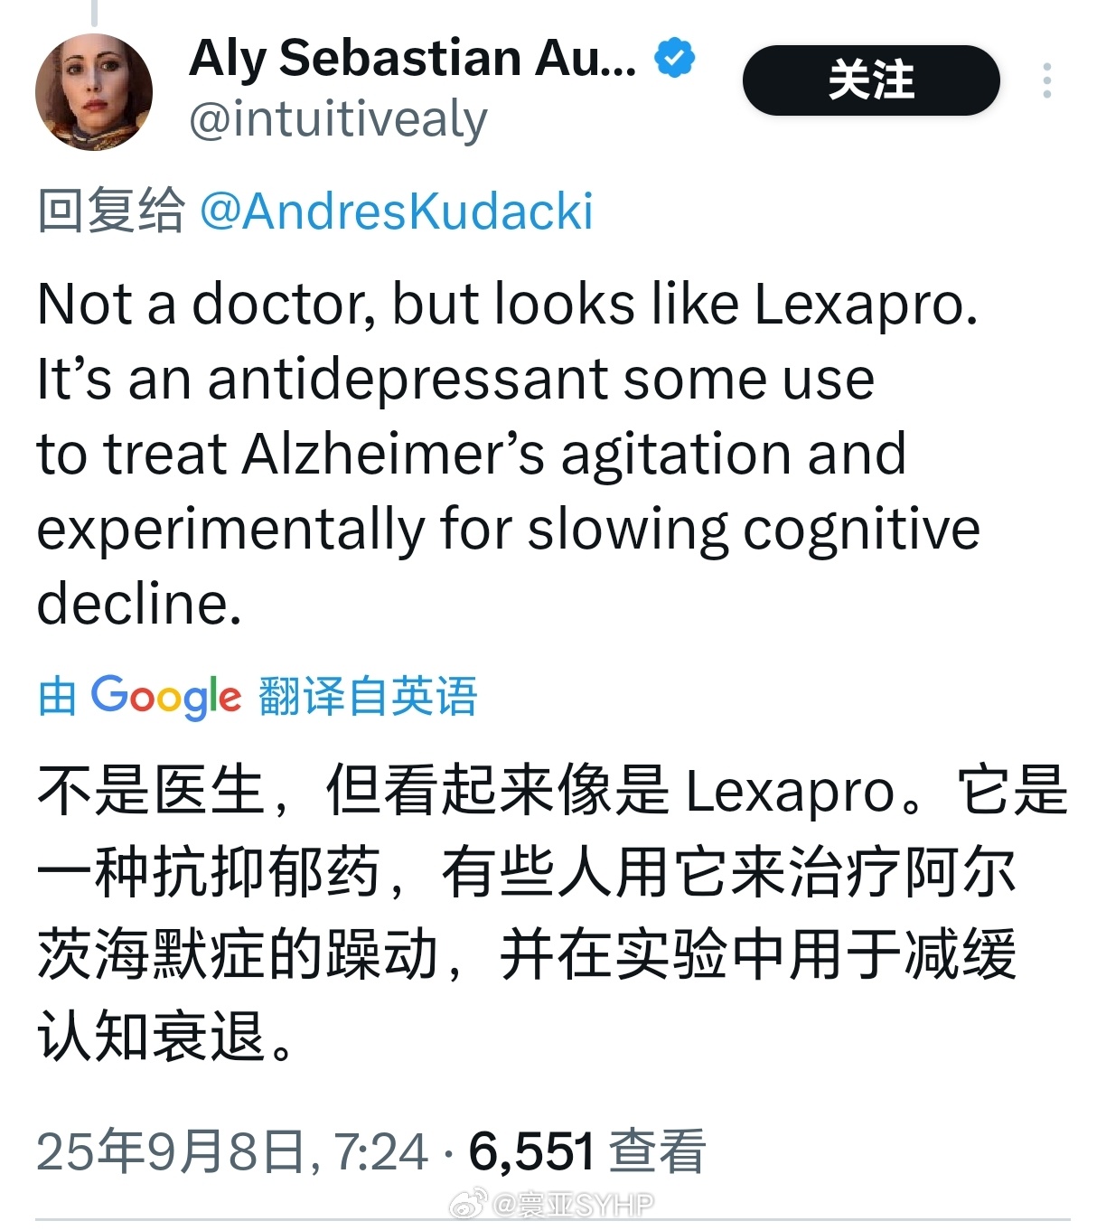Image resolution: width=1106 pixels, height=1230 pixels.
Task: Click the 由 character before Google
Action: [x=57, y=698]
